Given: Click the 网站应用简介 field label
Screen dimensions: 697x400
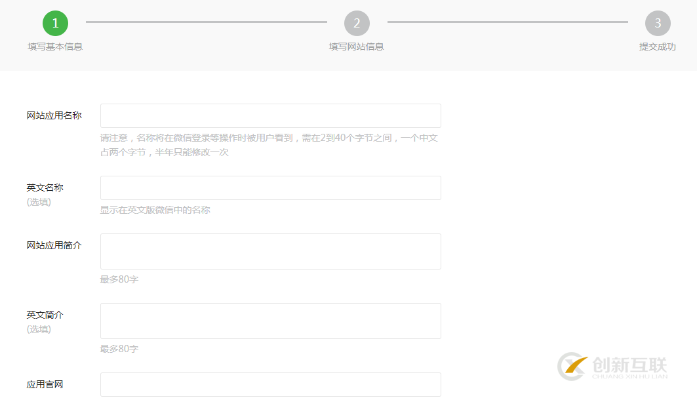Looking at the screenshot, I should (x=54, y=245).
